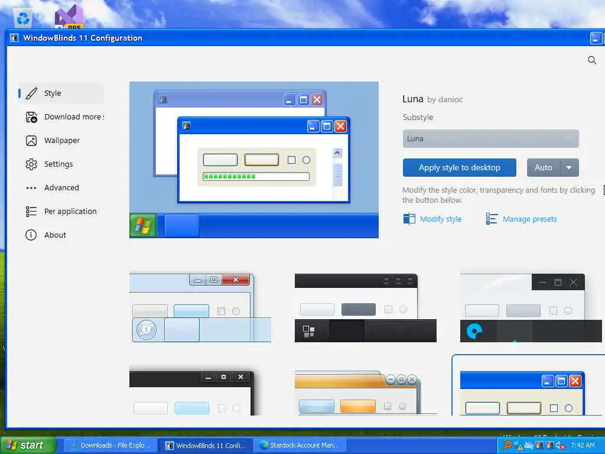Go to the Wallpaper section
The height and width of the screenshot is (454, 605).
tap(61, 141)
